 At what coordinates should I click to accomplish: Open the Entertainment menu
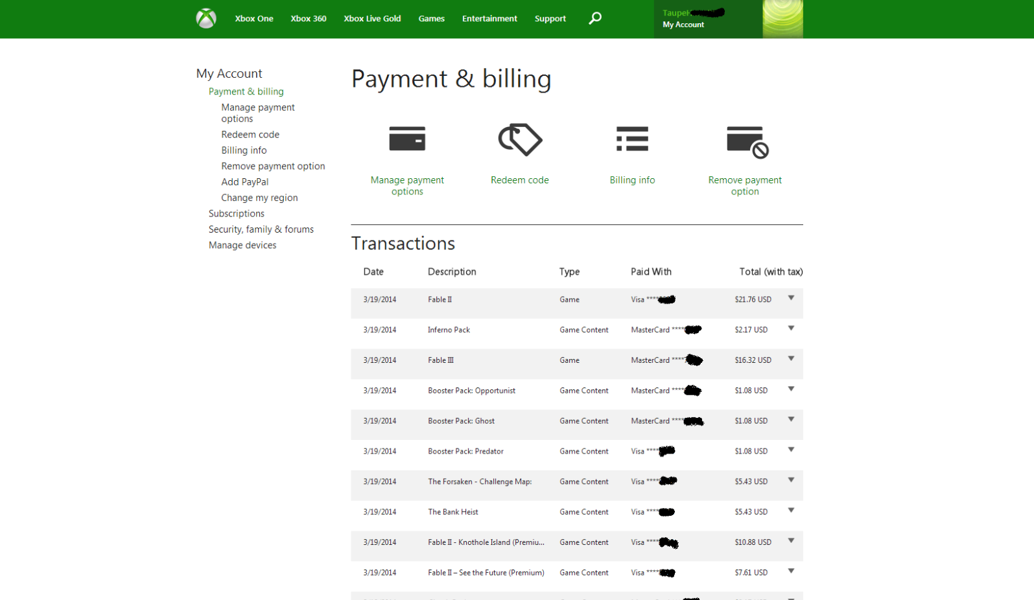click(x=489, y=19)
